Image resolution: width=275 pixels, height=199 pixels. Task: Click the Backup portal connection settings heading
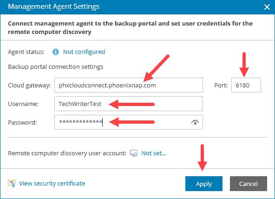[56, 66]
